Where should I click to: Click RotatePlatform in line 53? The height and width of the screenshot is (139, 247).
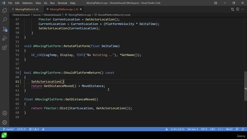(x=76, y=46)
